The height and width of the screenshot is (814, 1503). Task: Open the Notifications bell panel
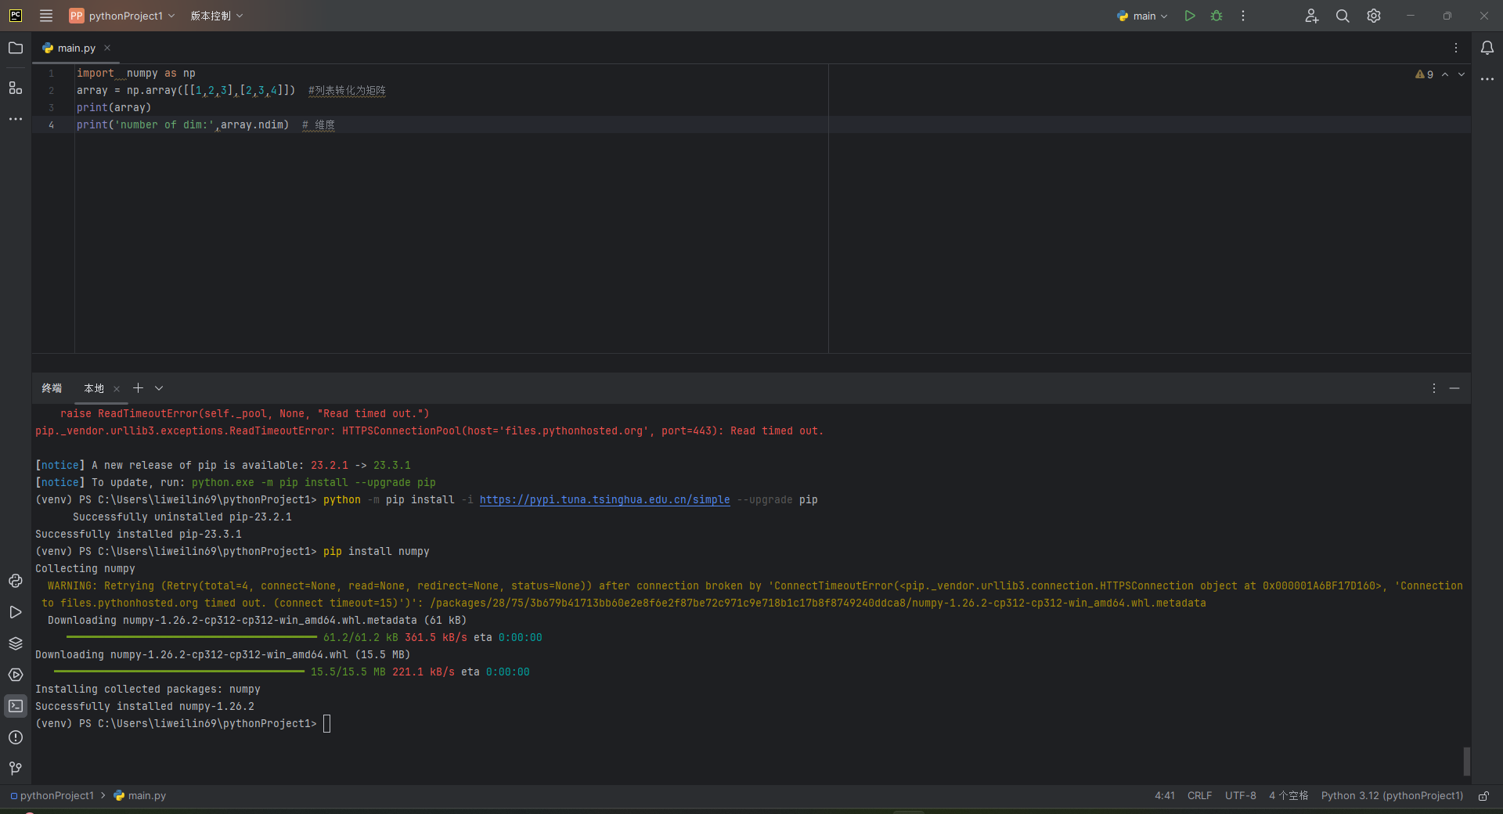tap(1487, 48)
